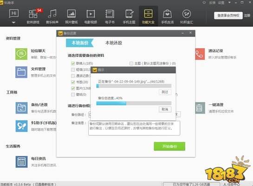Open 备份/还原 backup restore tool icon

(x=21, y=108)
